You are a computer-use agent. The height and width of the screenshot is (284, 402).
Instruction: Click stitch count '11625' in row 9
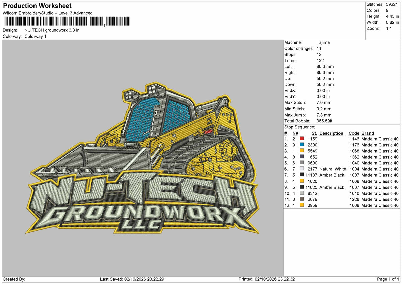tap(311, 187)
